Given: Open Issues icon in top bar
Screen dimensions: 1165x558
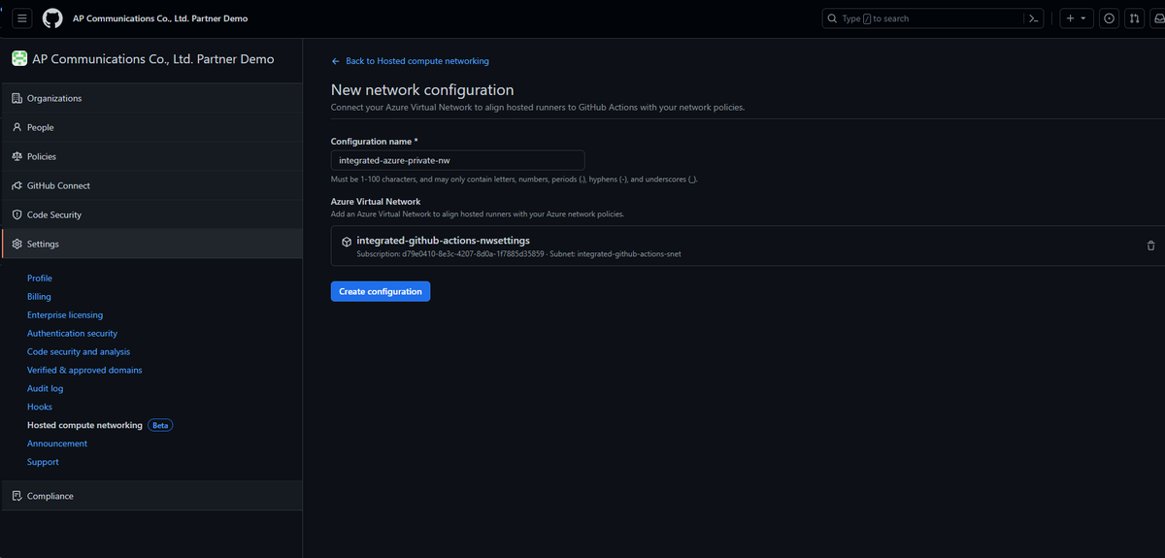Looking at the screenshot, I should 1109,18.
